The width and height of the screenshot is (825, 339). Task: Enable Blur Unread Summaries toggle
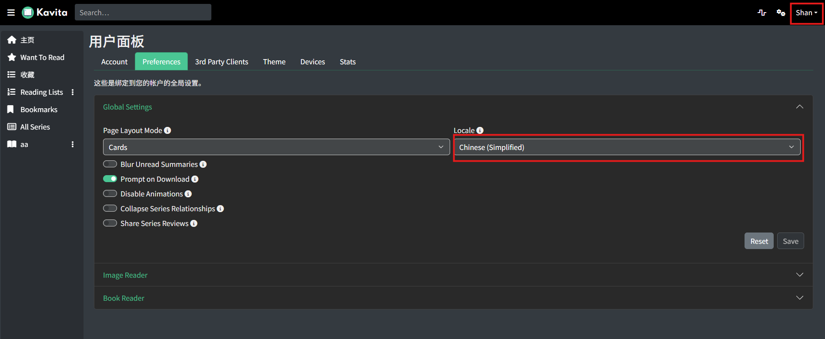[110, 164]
